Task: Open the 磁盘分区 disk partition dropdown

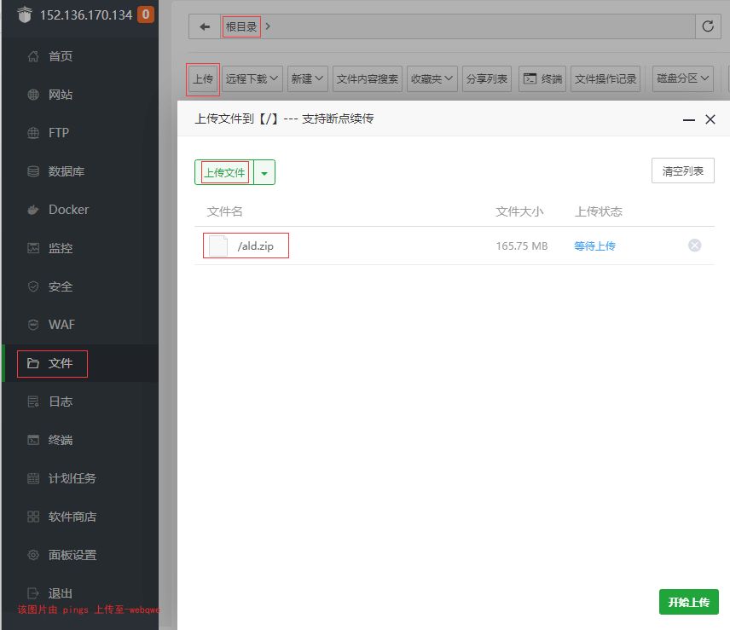Action: pyautogui.click(x=682, y=78)
